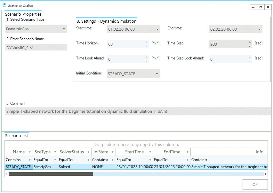Click the filter icon in Name column header
The width and height of the screenshot is (273, 193).
[x=30, y=152]
